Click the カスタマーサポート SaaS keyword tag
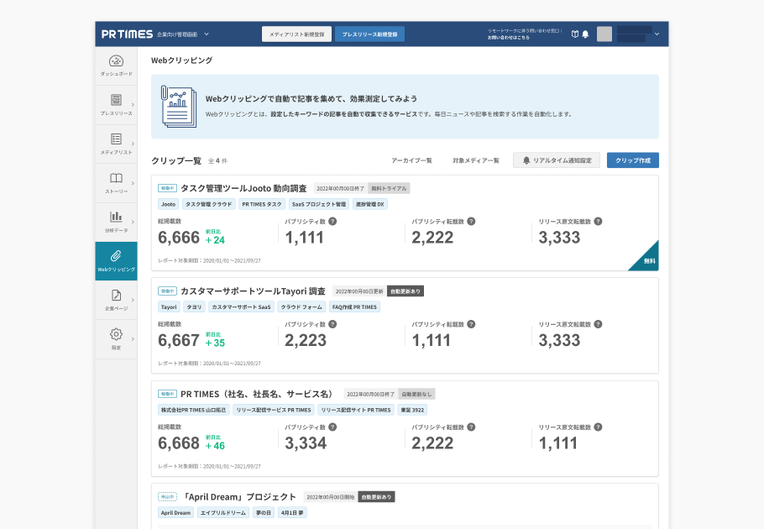The height and width of the screenshot is (529, 764). [241, 306]
